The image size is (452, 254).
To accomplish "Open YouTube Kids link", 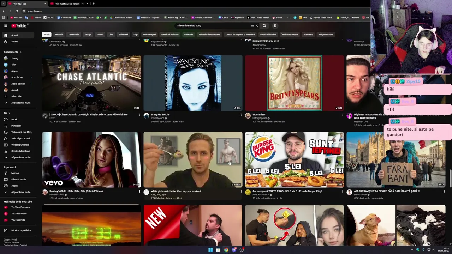I will [x=17, y=220].
